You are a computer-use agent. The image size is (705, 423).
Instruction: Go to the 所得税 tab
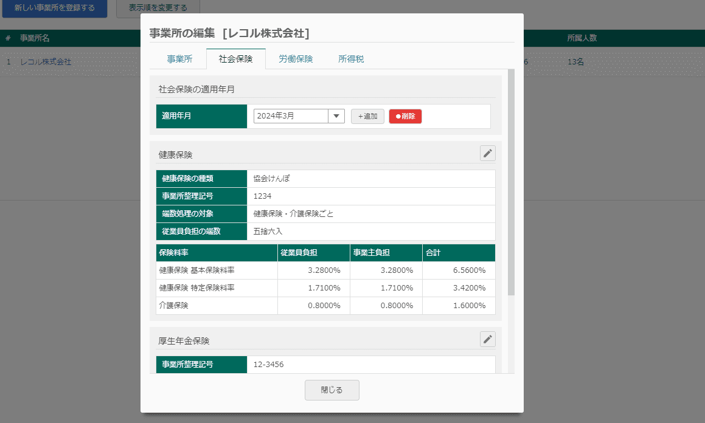[351, 59]
